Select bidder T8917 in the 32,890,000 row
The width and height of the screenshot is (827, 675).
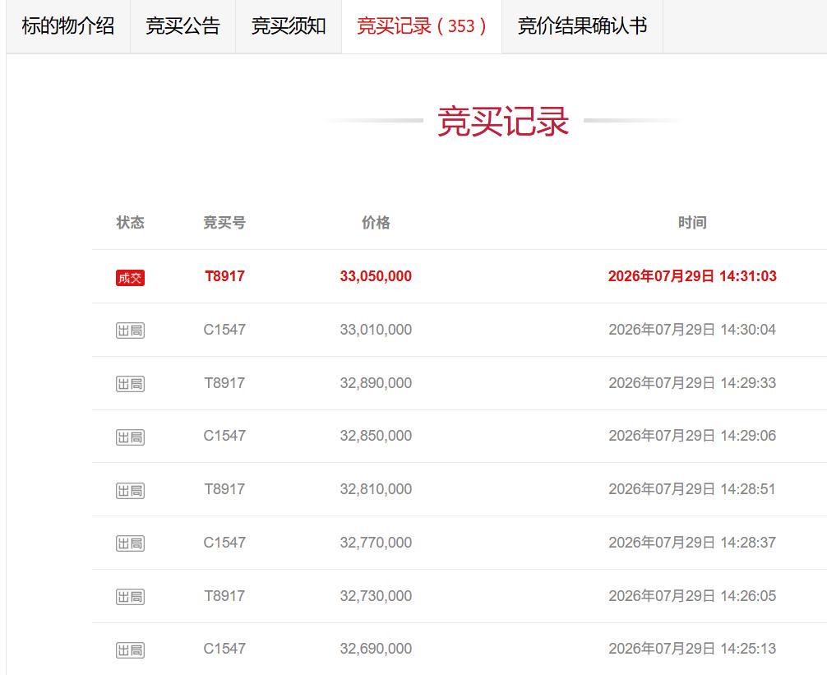pyautogui.click(x=224, y=383)
